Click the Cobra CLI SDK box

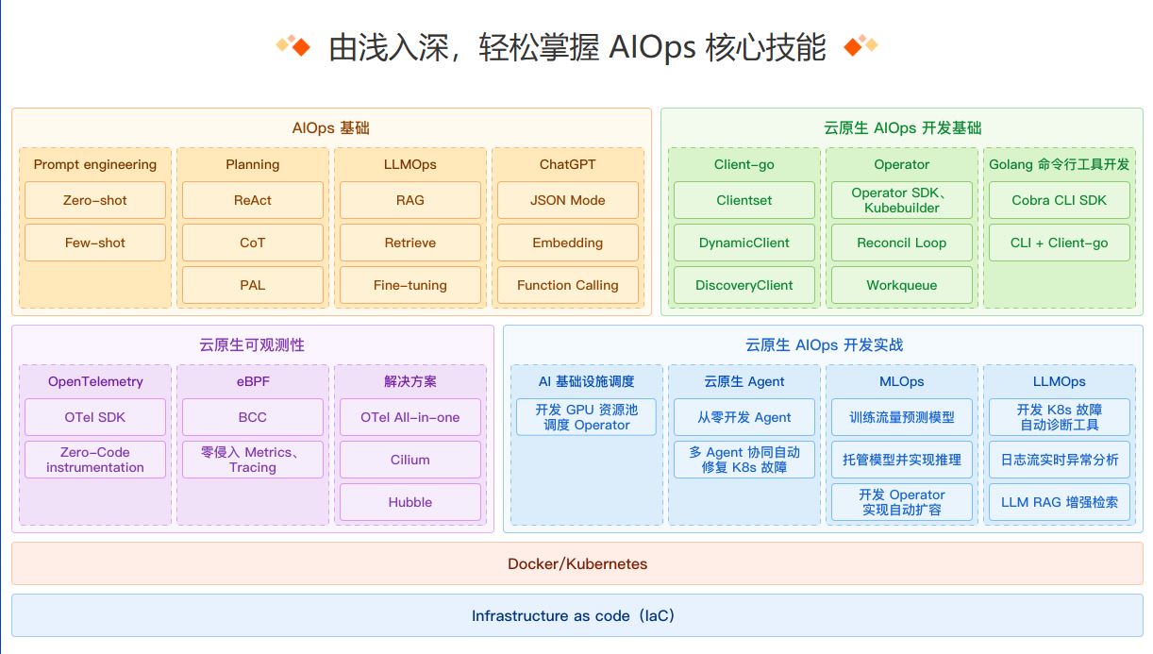click(1060, 200)
